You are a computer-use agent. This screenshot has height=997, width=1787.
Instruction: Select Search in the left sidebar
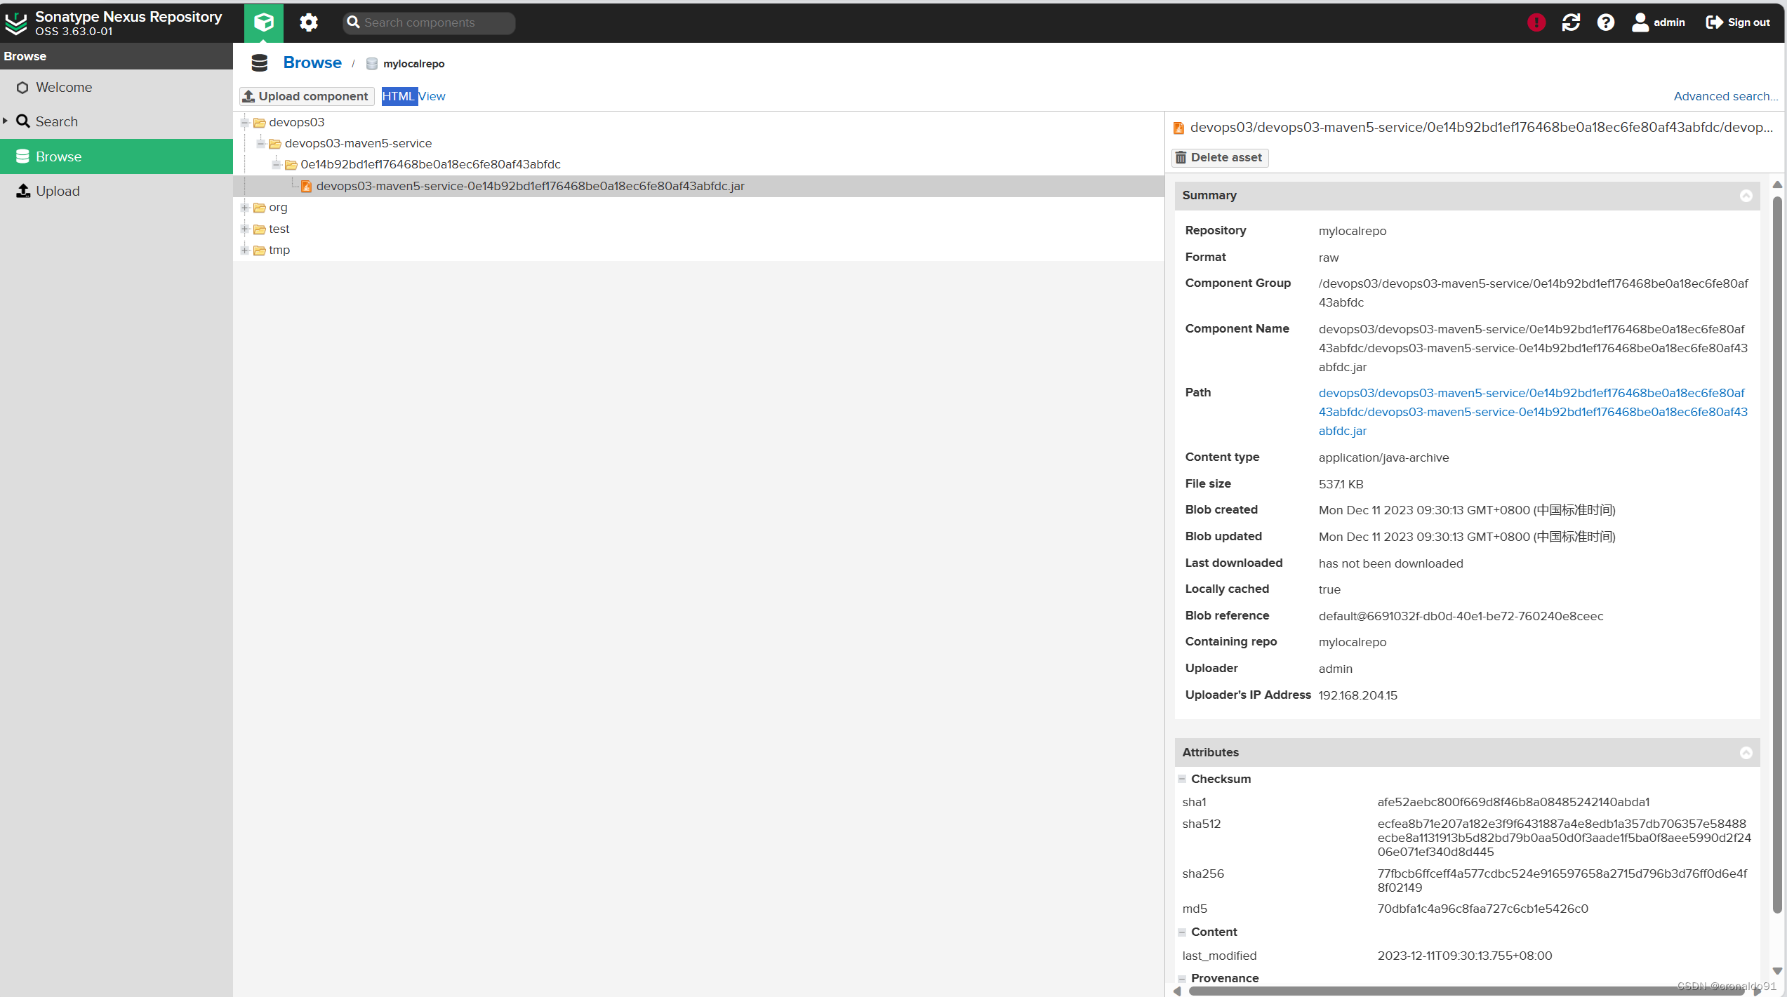[x=55, y=121]
